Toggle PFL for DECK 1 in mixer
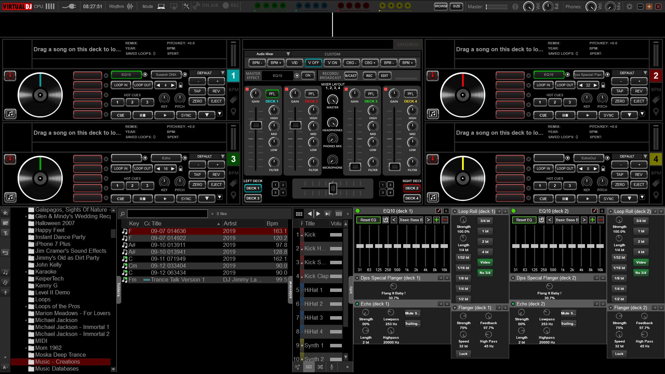The height and width of the screenshot is (374, 665). click(x=272, y=94)
